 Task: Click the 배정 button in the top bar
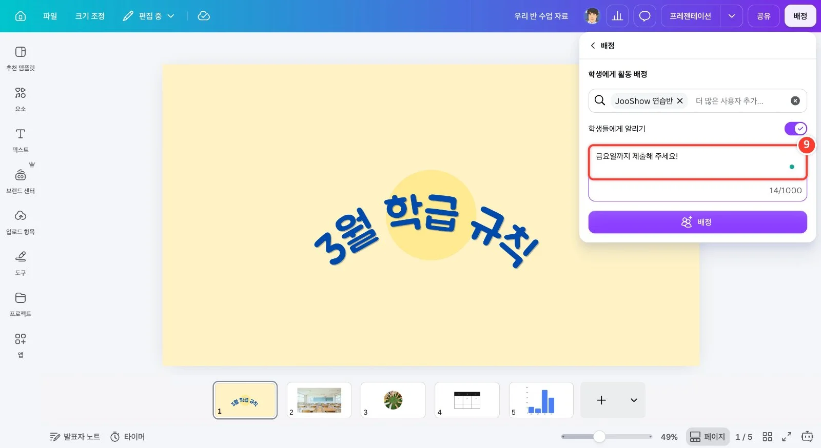(800, 16)
